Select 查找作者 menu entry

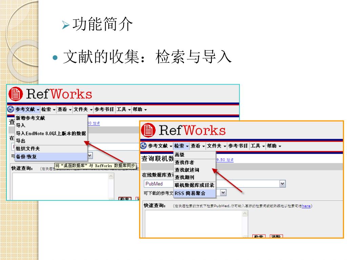pyautogui.click(x=195, y=162)
